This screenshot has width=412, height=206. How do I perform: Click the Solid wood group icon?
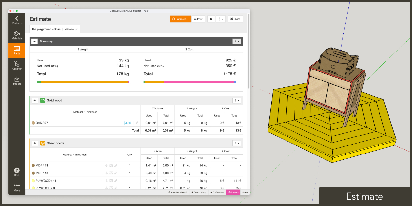tap(43, 100)
